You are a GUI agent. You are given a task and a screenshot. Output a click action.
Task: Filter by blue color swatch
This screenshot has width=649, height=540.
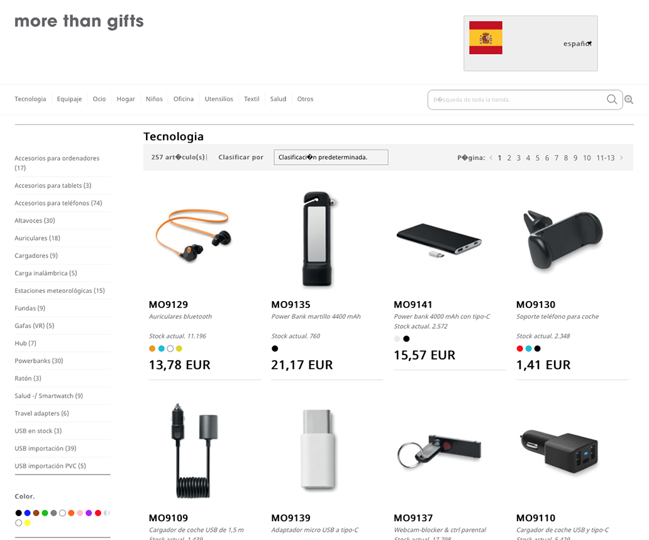pos(27,513)
